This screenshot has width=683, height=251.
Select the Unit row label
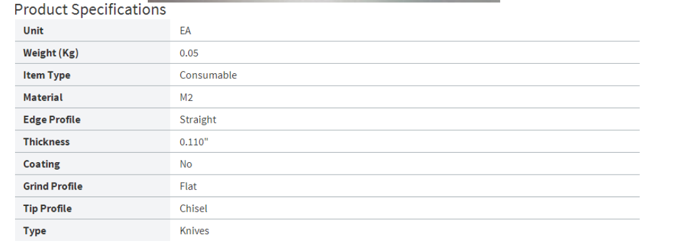click(33, 31)
